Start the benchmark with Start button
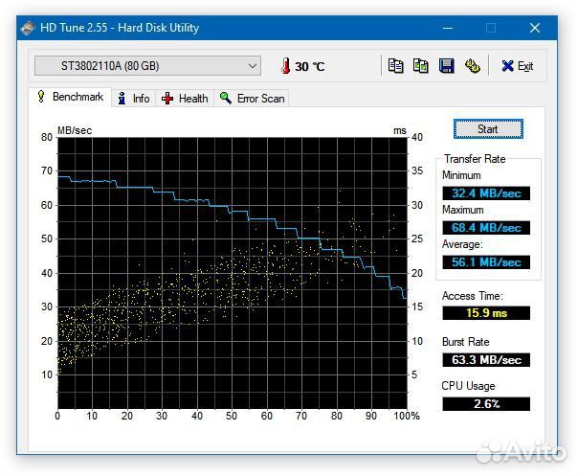 488,129
